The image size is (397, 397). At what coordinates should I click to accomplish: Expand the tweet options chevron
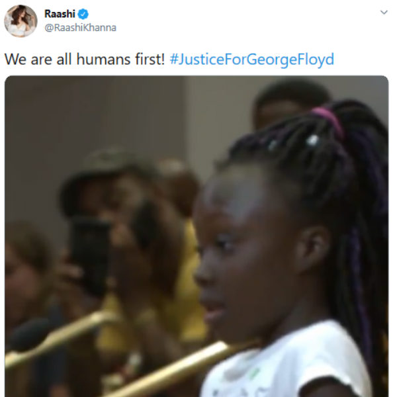pos(384,12)
